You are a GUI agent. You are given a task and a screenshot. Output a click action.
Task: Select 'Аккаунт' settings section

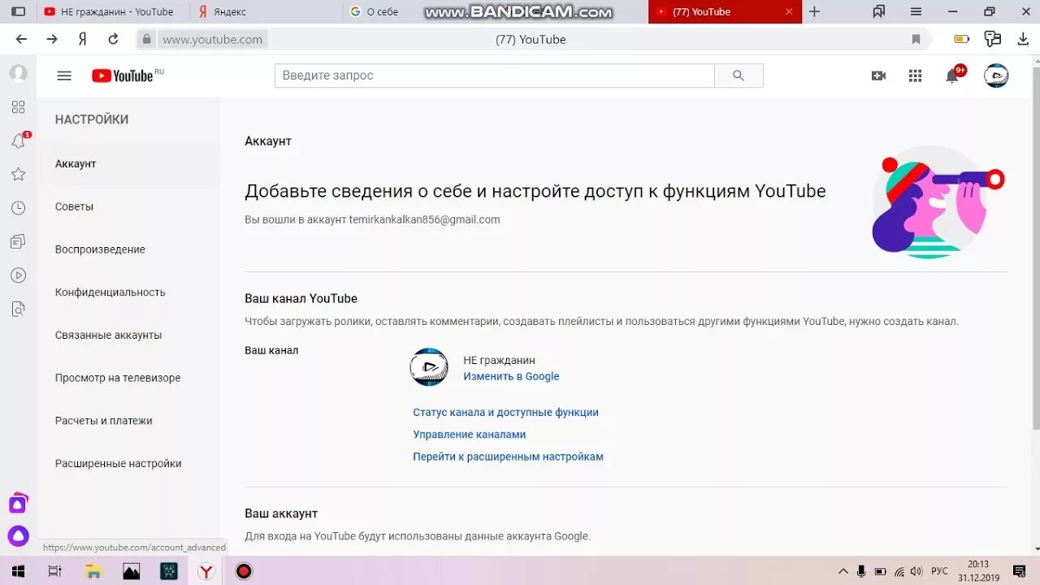click(128, 164)
